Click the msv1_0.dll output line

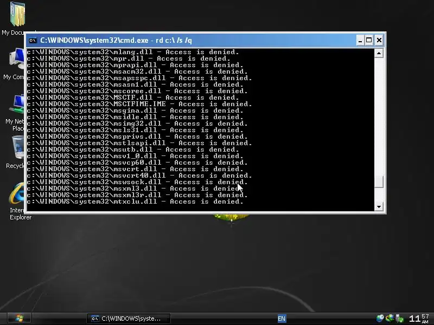pos(135,156)
